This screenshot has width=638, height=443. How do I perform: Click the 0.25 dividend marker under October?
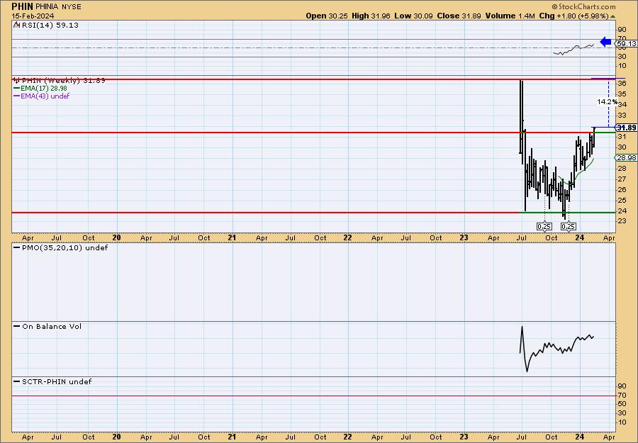(x=544, y=226)
